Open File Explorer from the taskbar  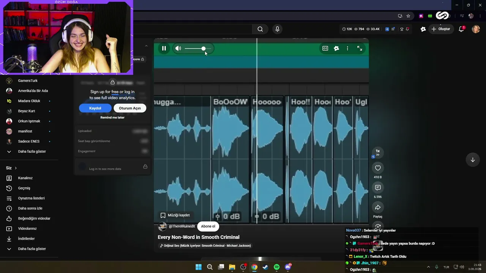click(x=232, y=267)
